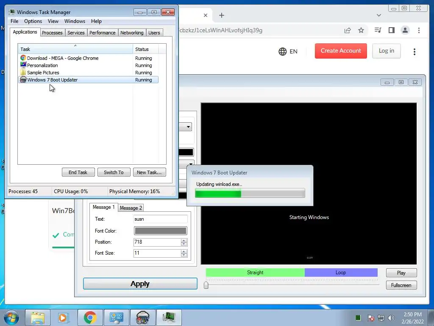Launch Windows Media Player from taskbar
434x326 pixels.
tap(63, 318)
